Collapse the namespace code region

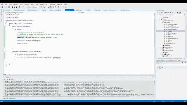click(x=6, y=20)
